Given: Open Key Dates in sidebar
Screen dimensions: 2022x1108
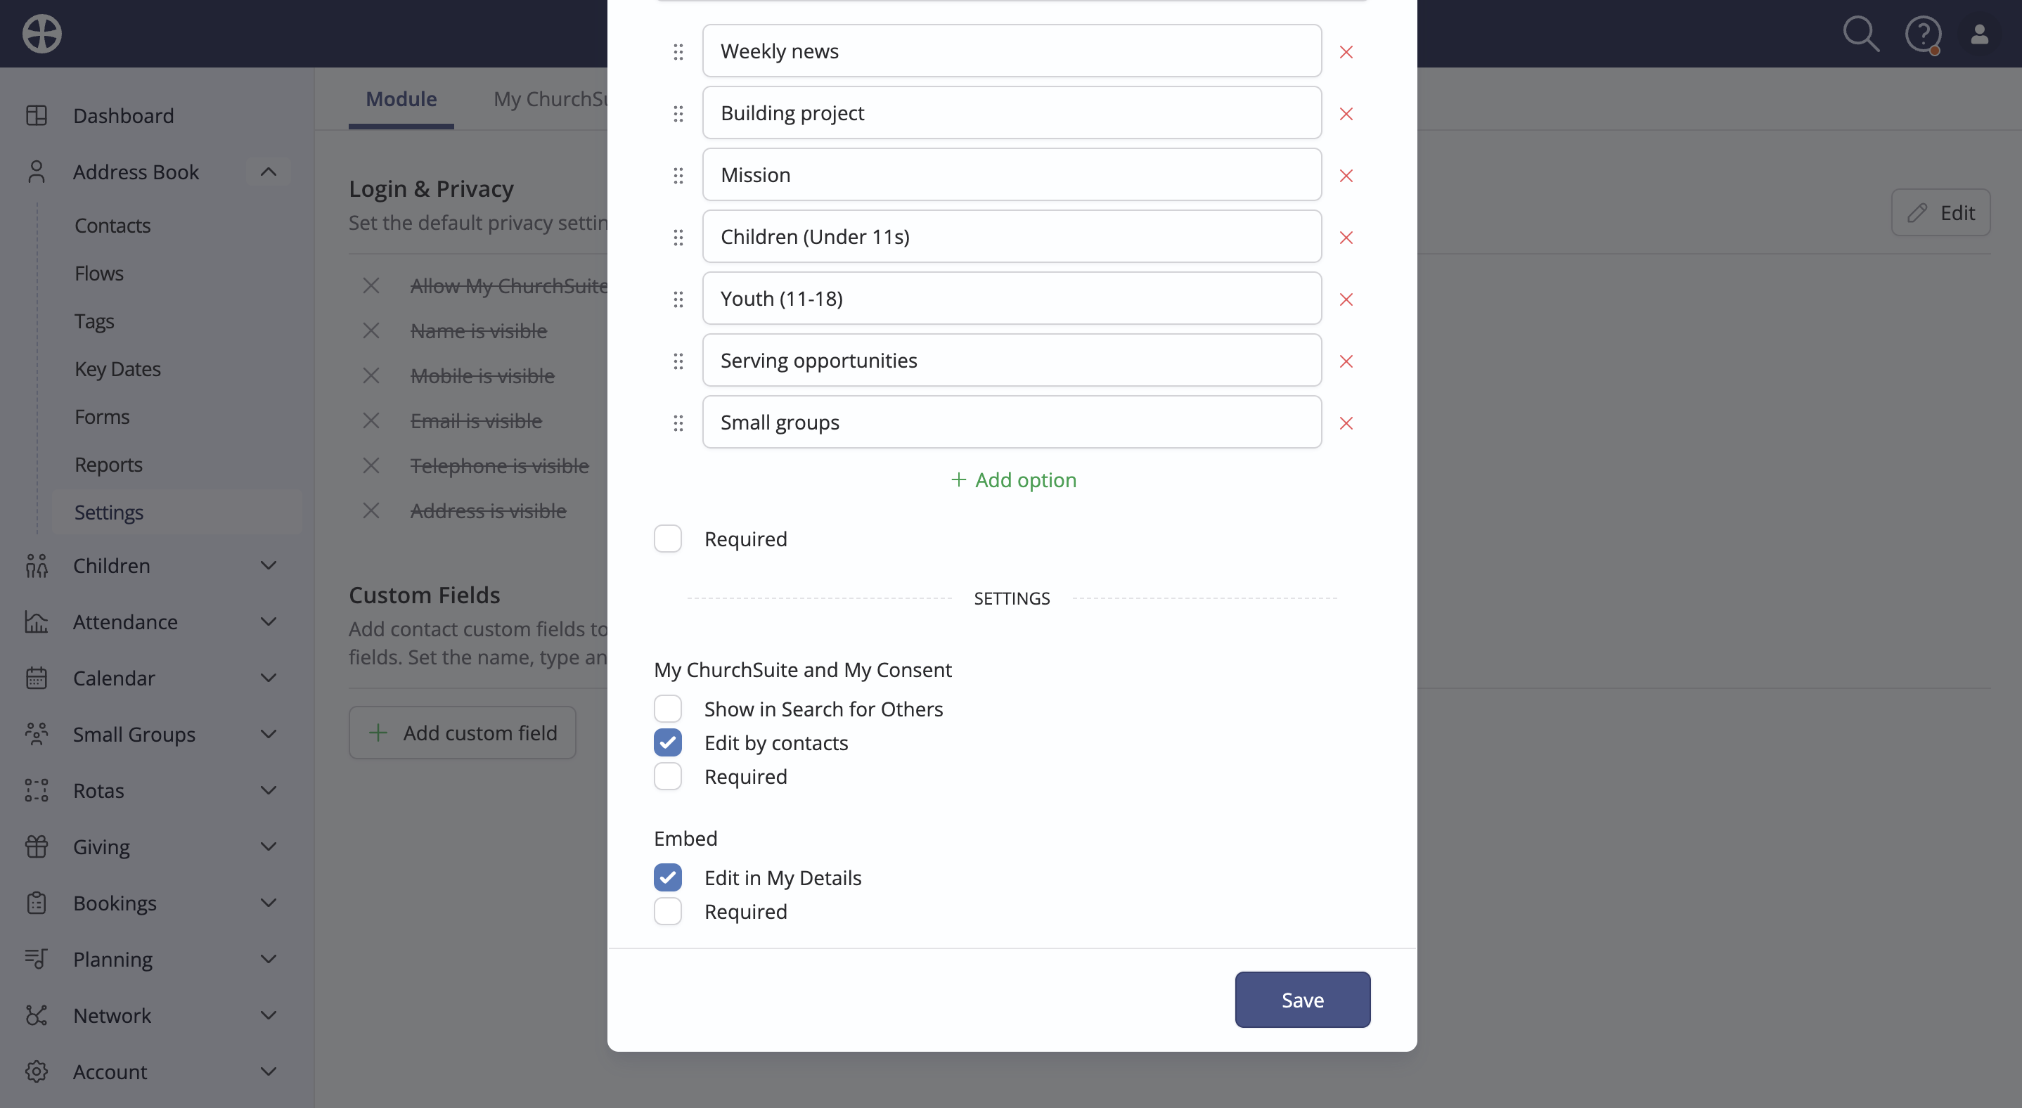Looking at the screenshot, I should tap(117, 369).
